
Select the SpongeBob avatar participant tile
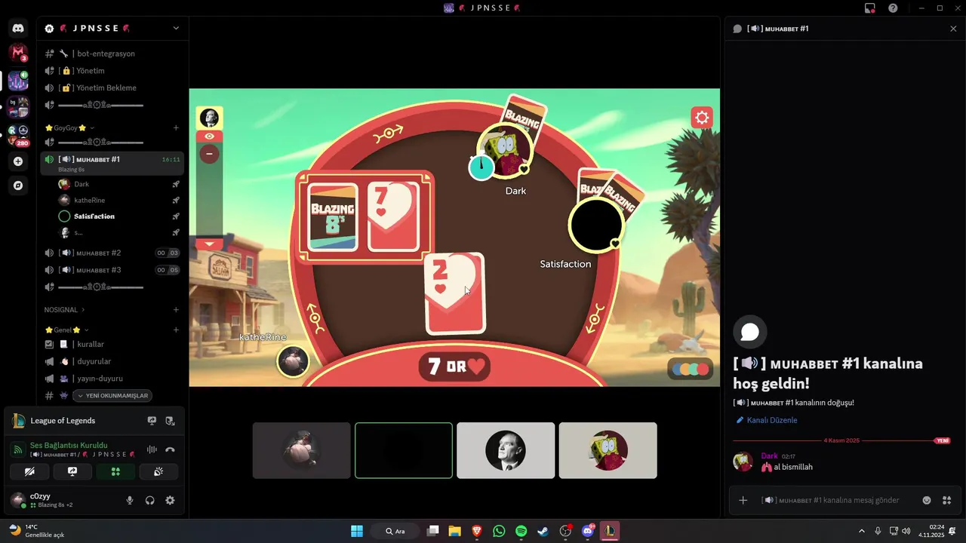coord(608,450)
